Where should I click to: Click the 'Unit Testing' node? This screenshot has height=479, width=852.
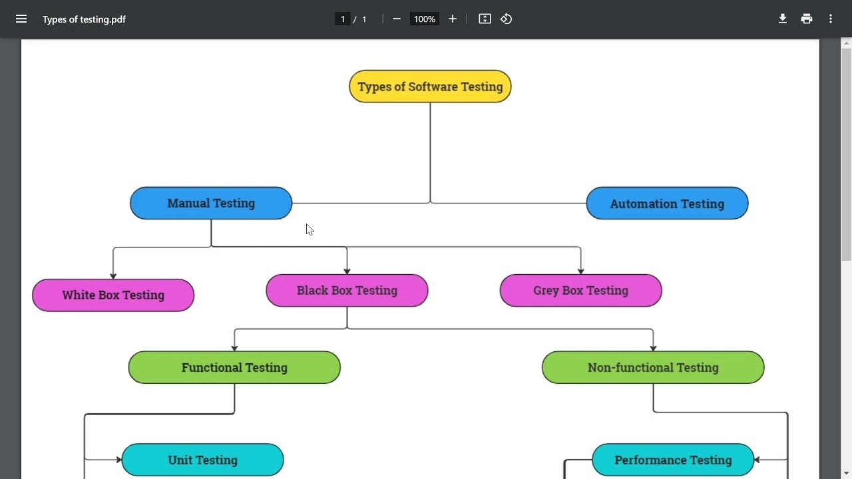coord(202,460)
